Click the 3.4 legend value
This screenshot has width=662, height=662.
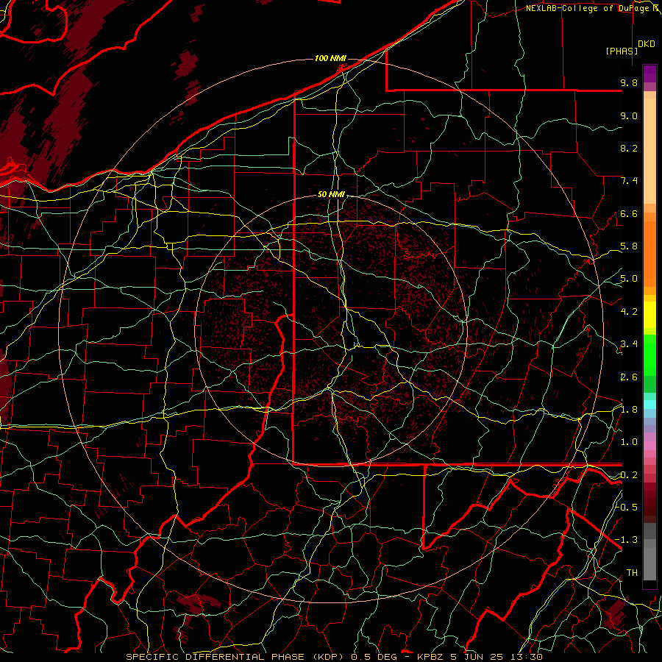coord(629,344)
